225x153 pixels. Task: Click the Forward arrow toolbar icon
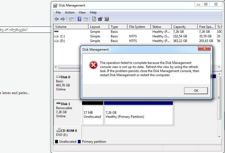tap(63, 19)
